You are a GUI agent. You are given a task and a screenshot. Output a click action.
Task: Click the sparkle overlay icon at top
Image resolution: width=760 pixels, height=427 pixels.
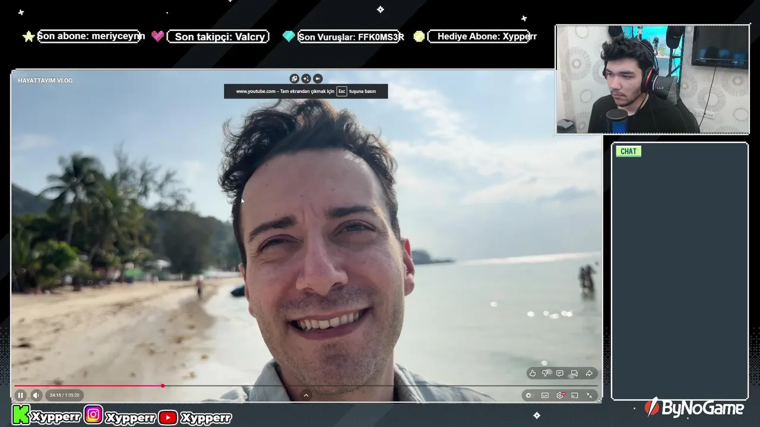[306, 78]
